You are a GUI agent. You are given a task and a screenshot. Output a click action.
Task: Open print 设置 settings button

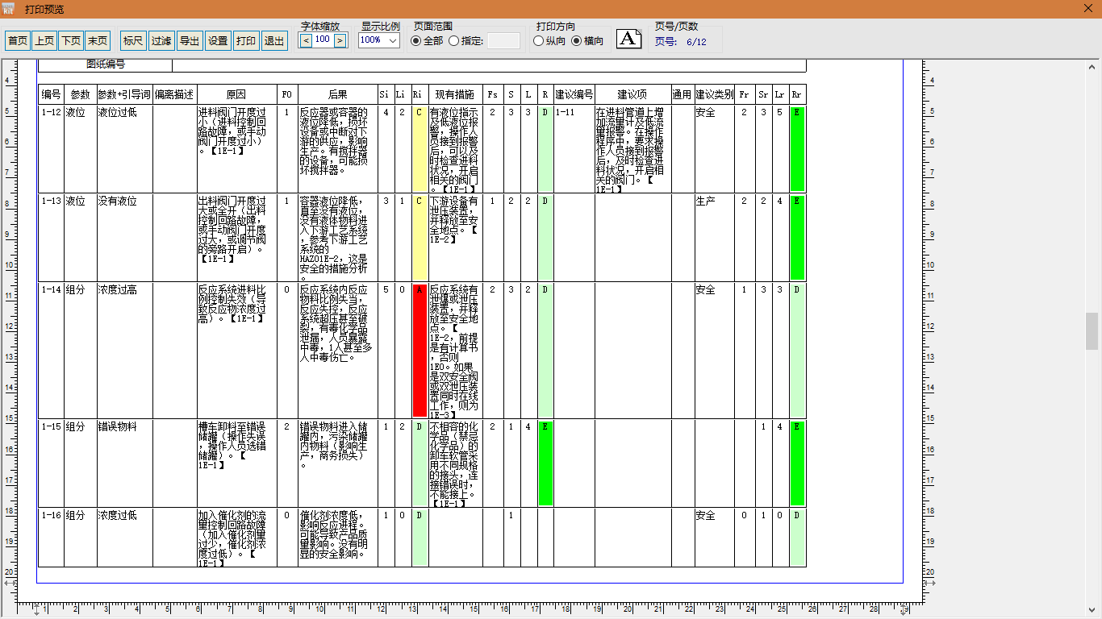[218, 40]
